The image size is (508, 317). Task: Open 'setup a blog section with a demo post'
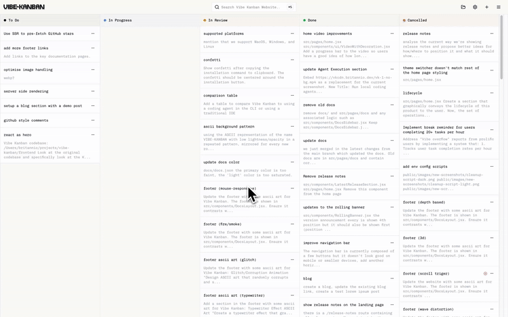click(x=50, y=106)
